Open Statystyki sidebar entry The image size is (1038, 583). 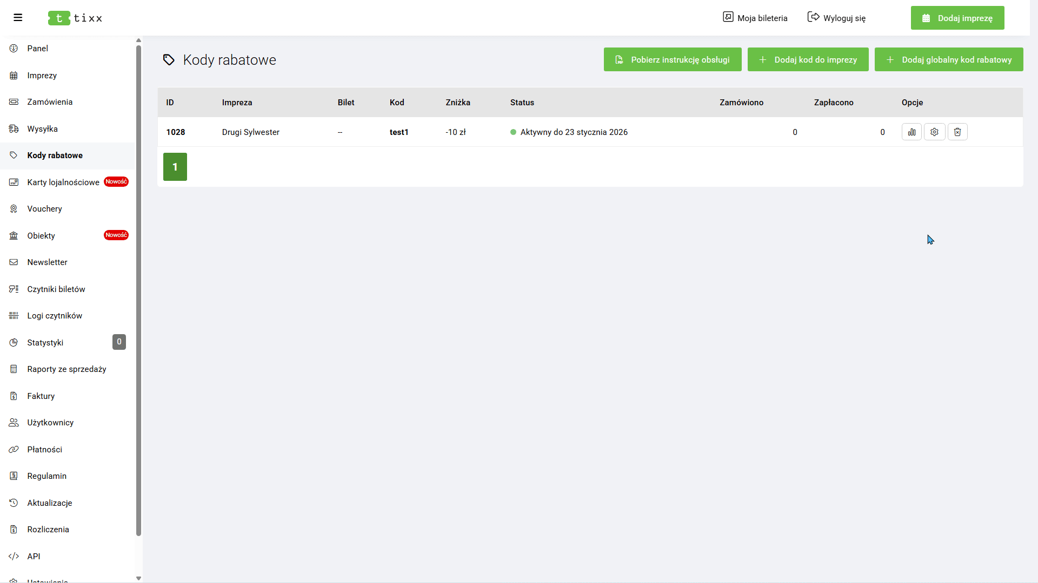45,343
